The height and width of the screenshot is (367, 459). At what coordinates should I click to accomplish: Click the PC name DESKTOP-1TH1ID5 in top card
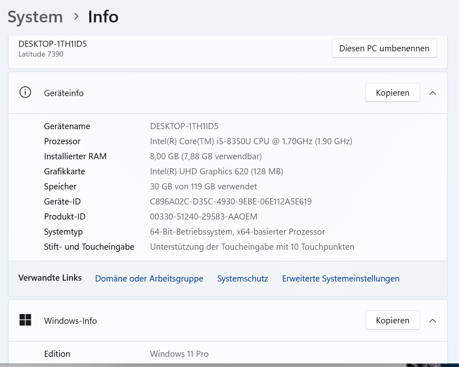coord(53,44)
